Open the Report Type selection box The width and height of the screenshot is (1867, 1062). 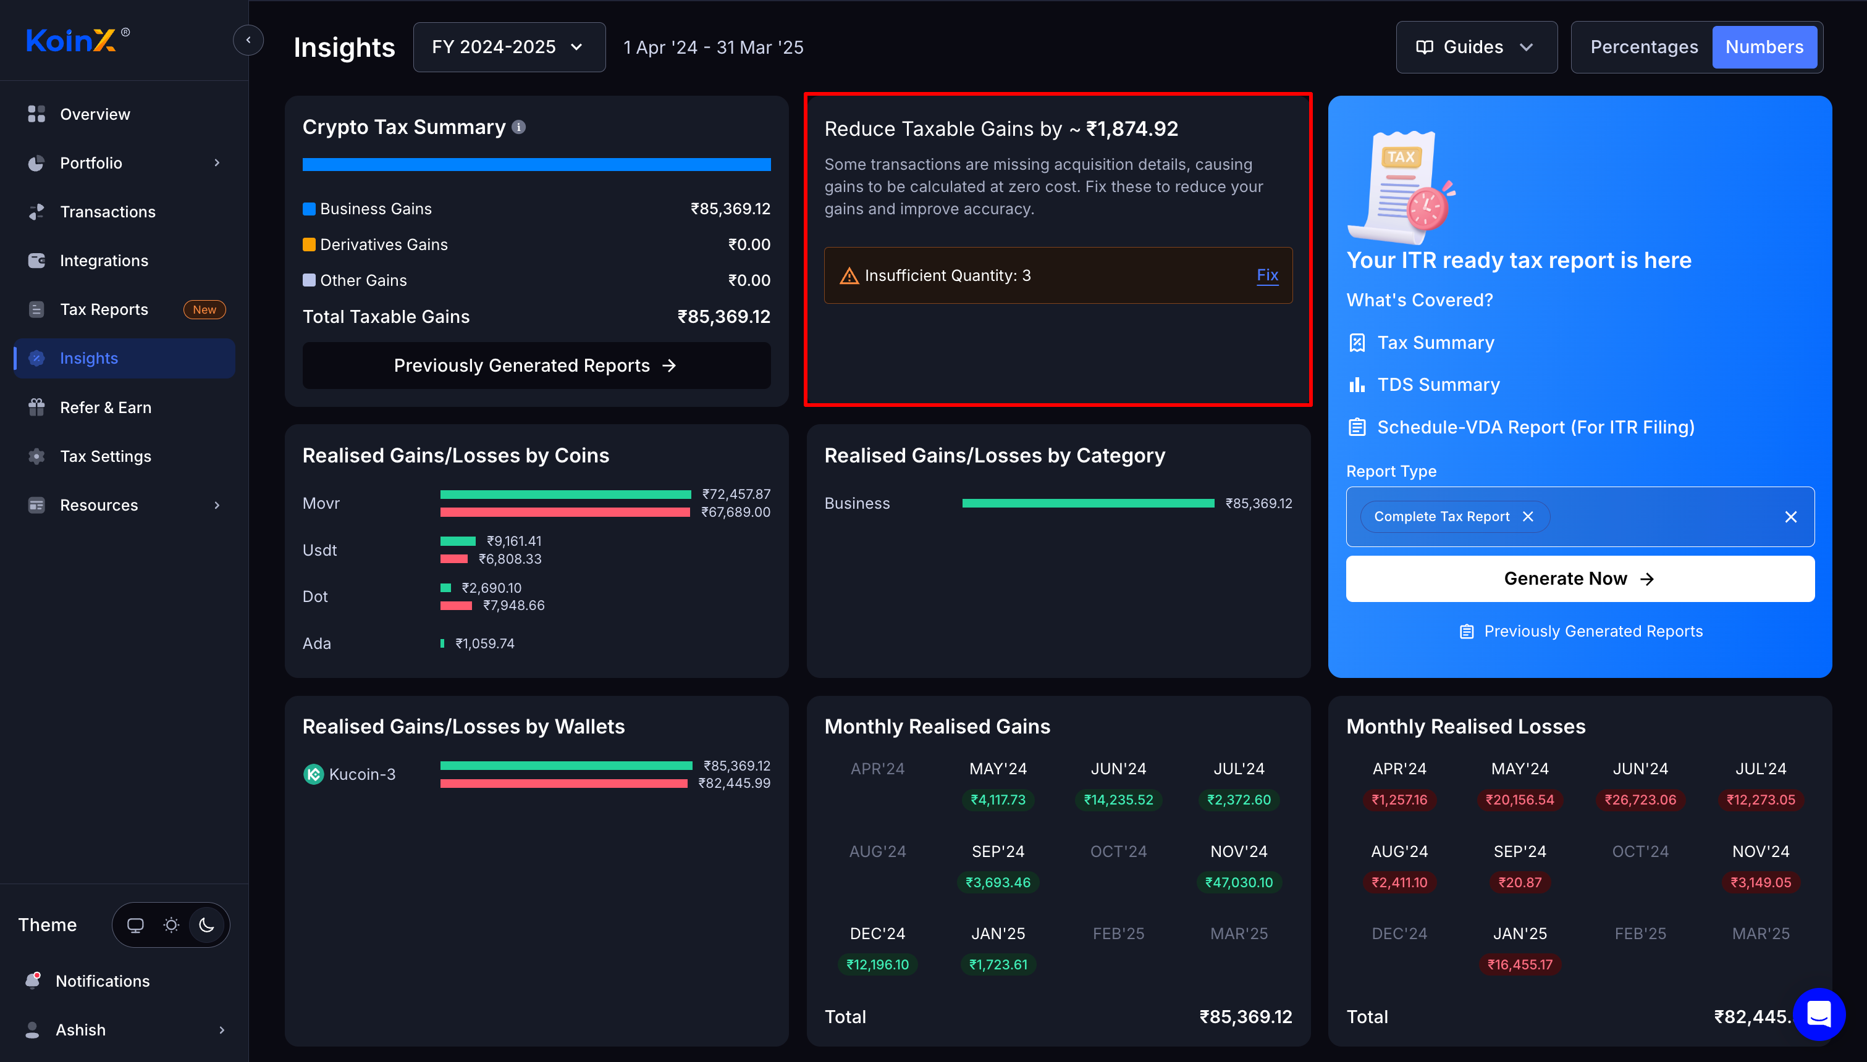pyautogui.click(x=1580, y=516)
